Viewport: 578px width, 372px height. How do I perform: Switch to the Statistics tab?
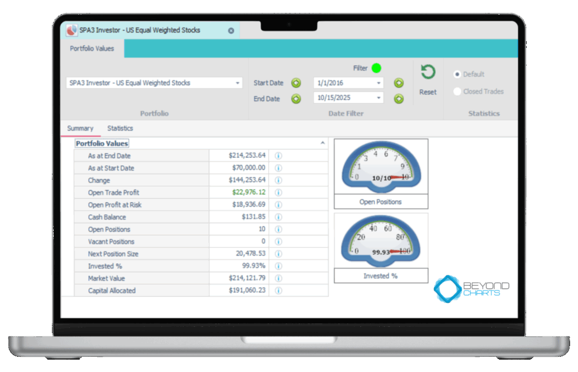(120, 129)
